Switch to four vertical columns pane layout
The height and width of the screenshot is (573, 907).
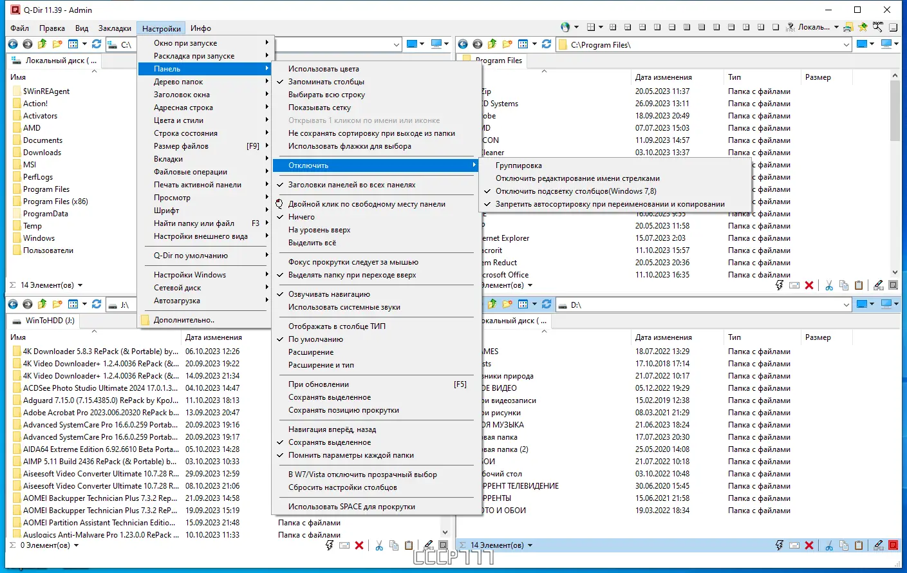(x=687, y=27)
